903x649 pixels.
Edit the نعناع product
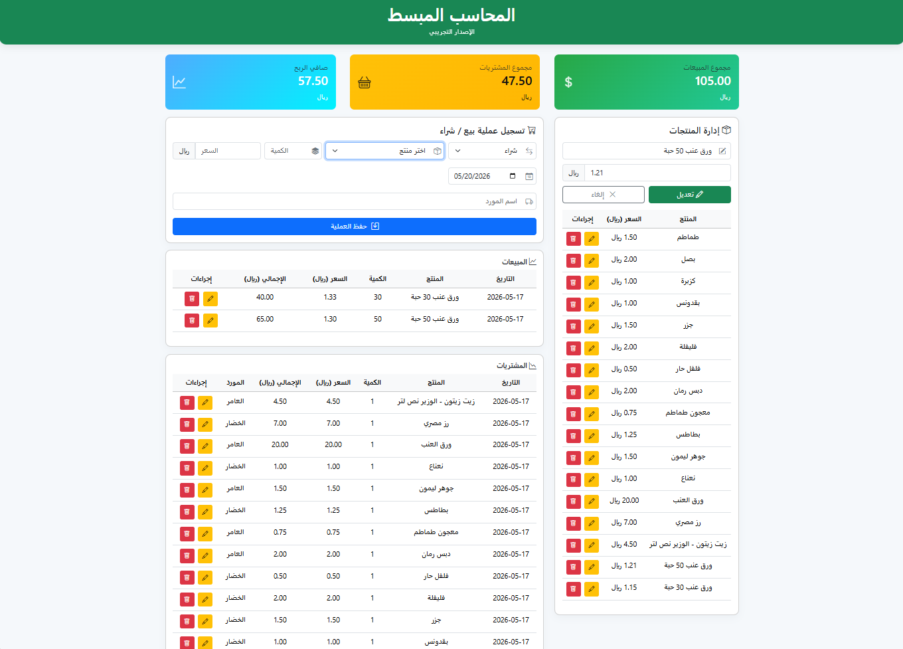tap(592, 480)
